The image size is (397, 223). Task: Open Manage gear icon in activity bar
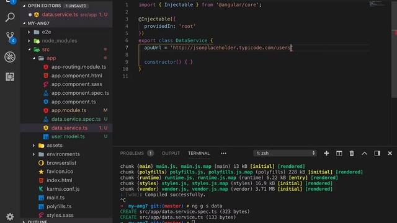(x=10, y=217)
